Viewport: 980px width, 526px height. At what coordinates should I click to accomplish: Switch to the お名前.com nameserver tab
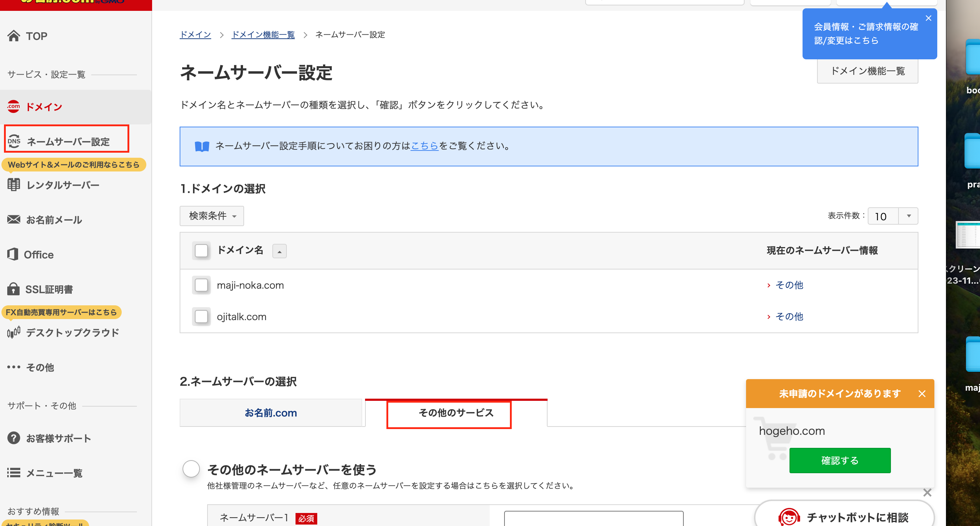coord(271,413)
